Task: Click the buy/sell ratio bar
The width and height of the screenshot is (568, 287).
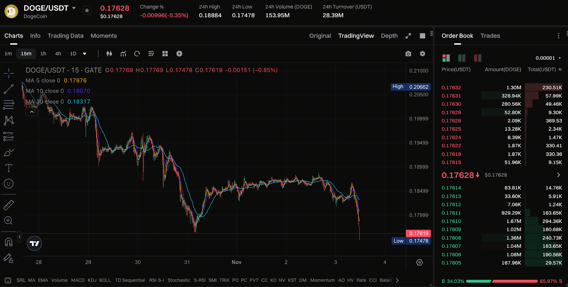Action: tap(502, 281)
